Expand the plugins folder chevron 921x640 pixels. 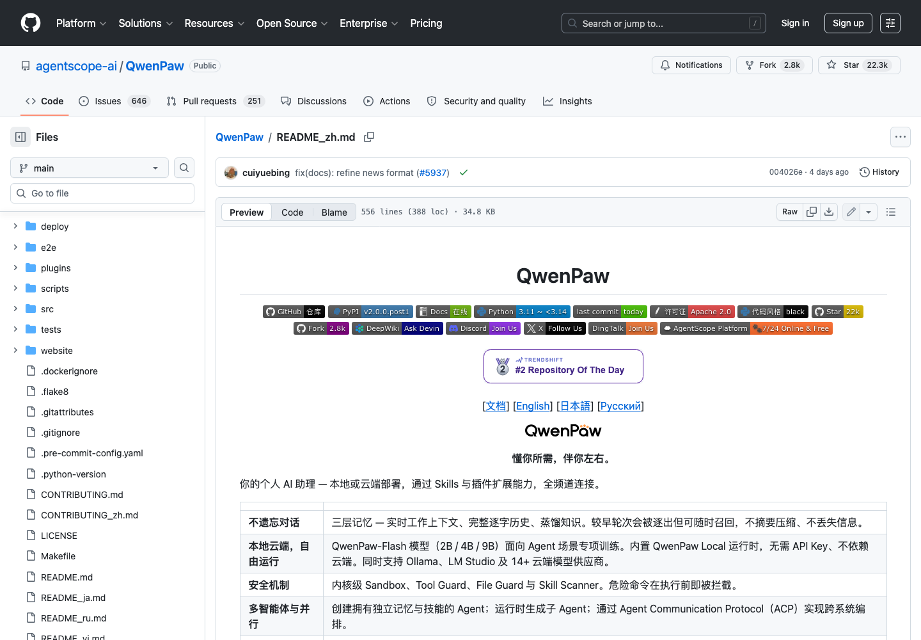tap(15, 268)
